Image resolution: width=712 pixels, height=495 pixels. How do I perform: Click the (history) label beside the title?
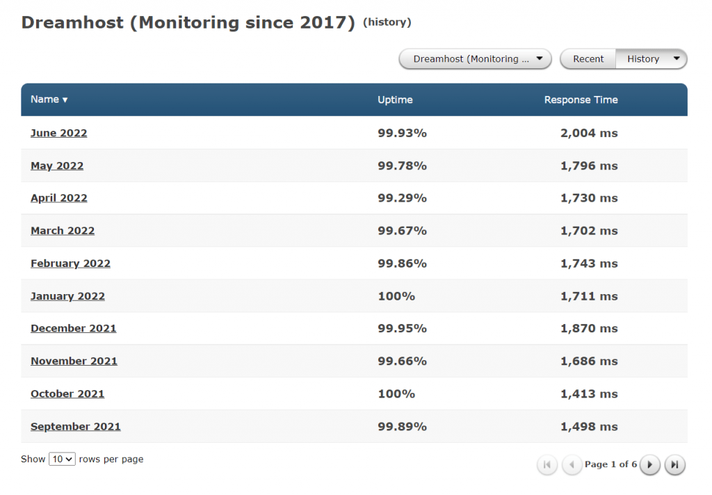click(387, 22)
